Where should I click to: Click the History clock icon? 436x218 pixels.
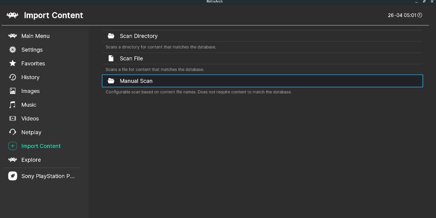coord(13,77)
